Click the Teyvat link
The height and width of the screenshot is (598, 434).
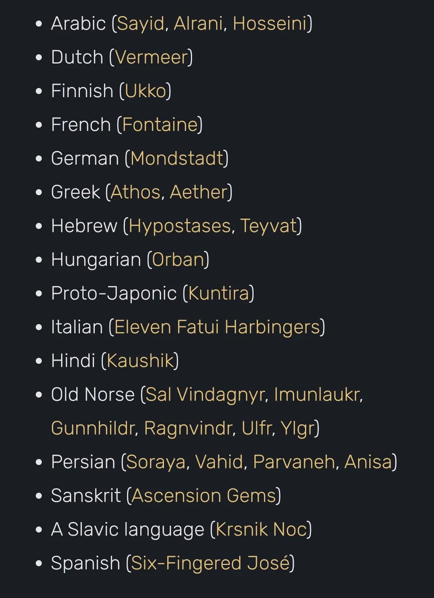tap(268, 226)
